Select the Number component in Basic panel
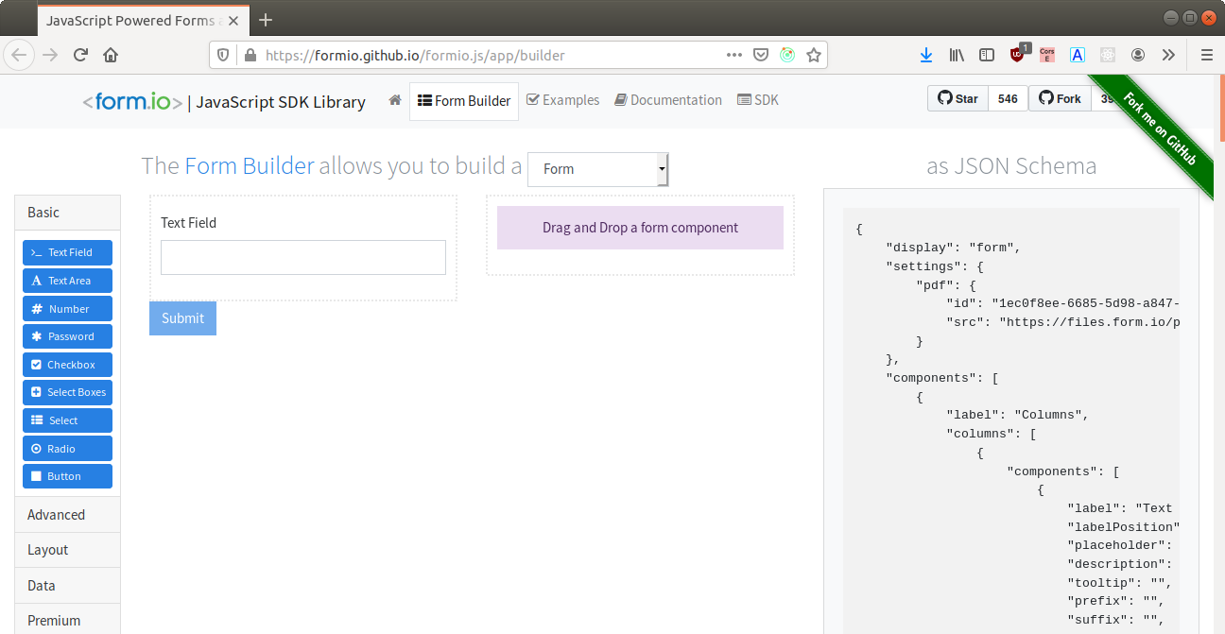This screenshot has height=634, width=1225. coord(67,308)
